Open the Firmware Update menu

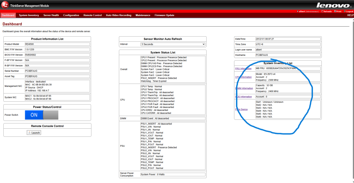(164, 15)
